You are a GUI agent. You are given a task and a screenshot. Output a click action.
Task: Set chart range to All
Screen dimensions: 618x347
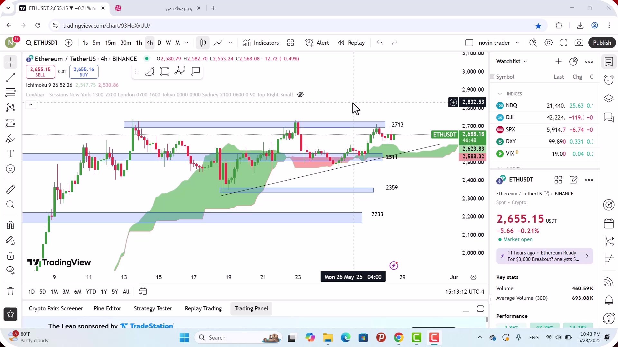click(x=126, y=292)
